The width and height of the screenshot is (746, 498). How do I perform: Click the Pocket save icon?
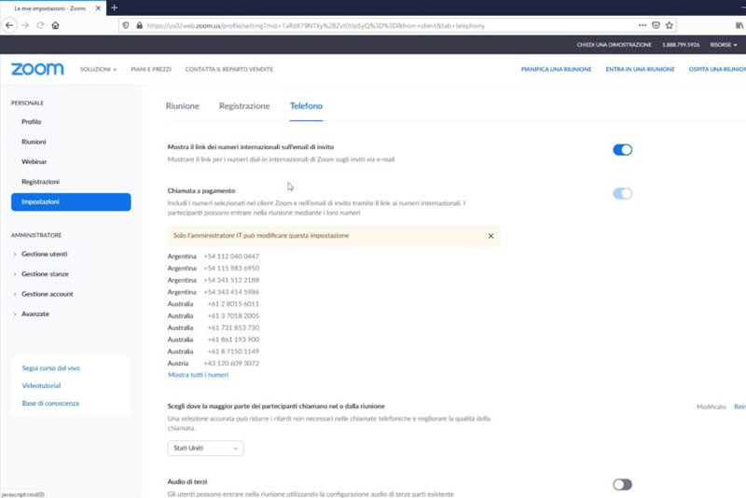(656, 25)
